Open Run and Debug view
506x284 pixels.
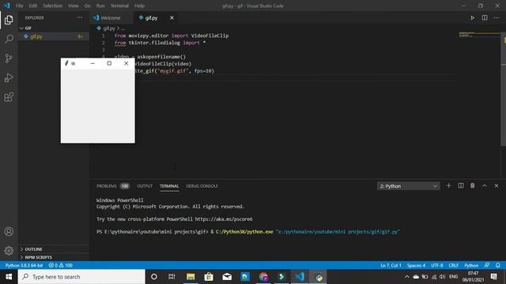pyautogui.click(x=9, y=77)
